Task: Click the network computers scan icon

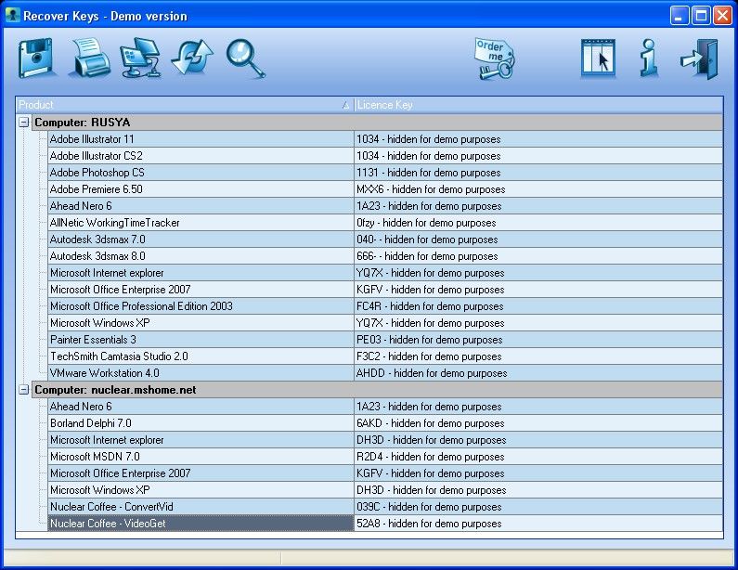Action: pyautogui.click(x=141, y=58)
